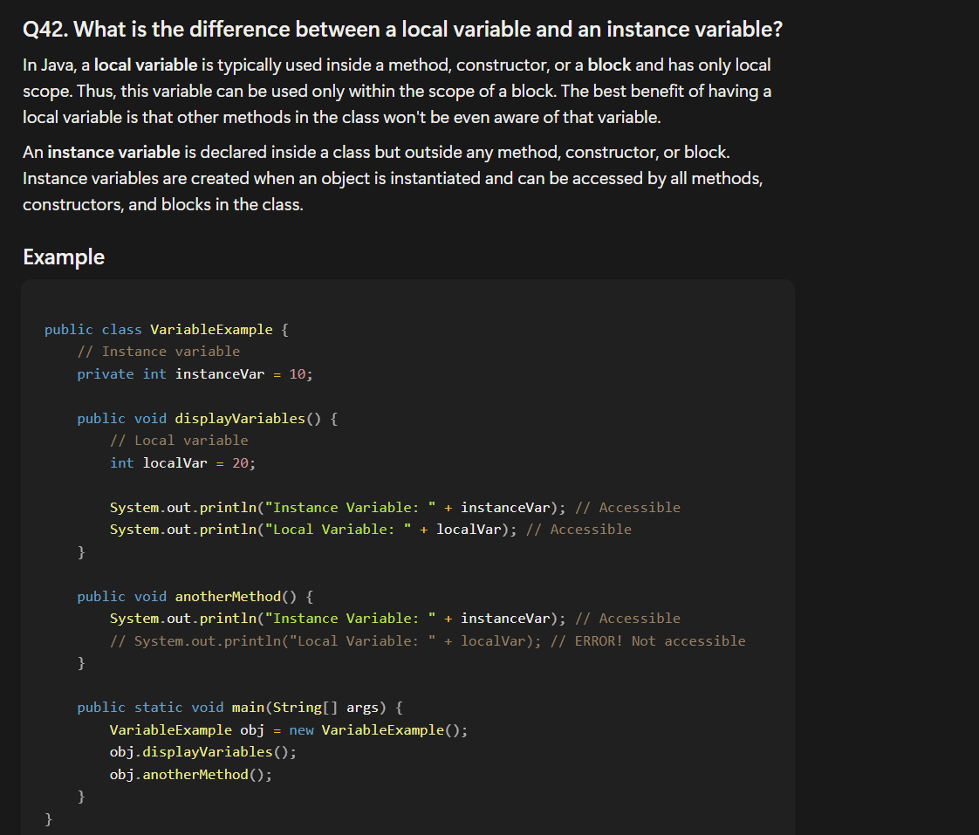Viewport: 979px width, 835px height.
Task: Click paragraph starting 'An instance variable is declared'
Action: pyautogui.click(x=393, y=179)
